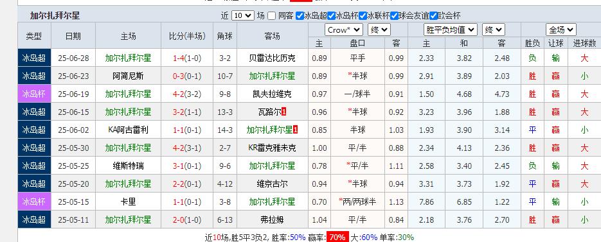
Task: Open home team 阿简尼斯 link
Action: pyautogui.click(x=128, y=76)
